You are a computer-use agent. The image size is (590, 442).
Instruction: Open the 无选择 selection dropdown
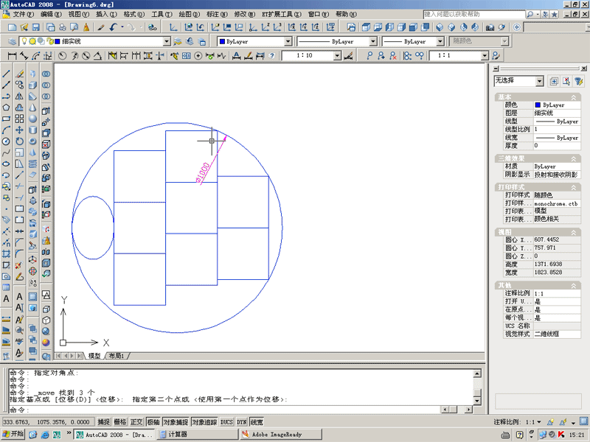click(x=540, y=81)
